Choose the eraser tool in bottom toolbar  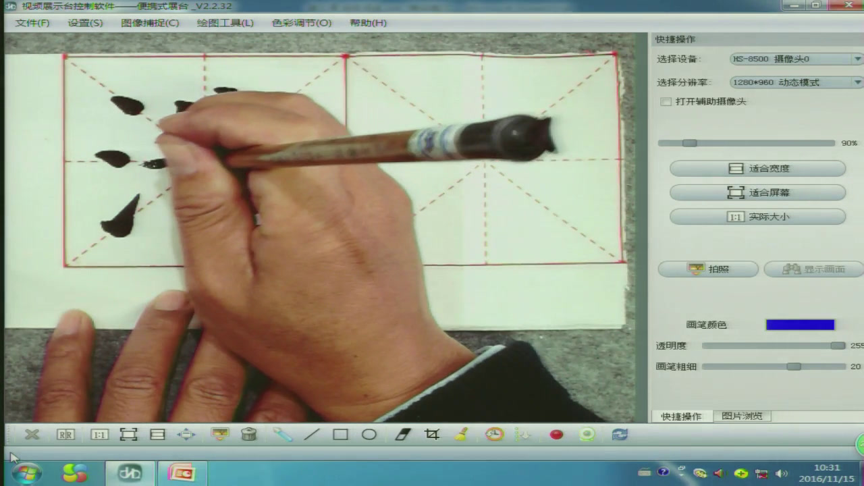(x=402, y=435)
